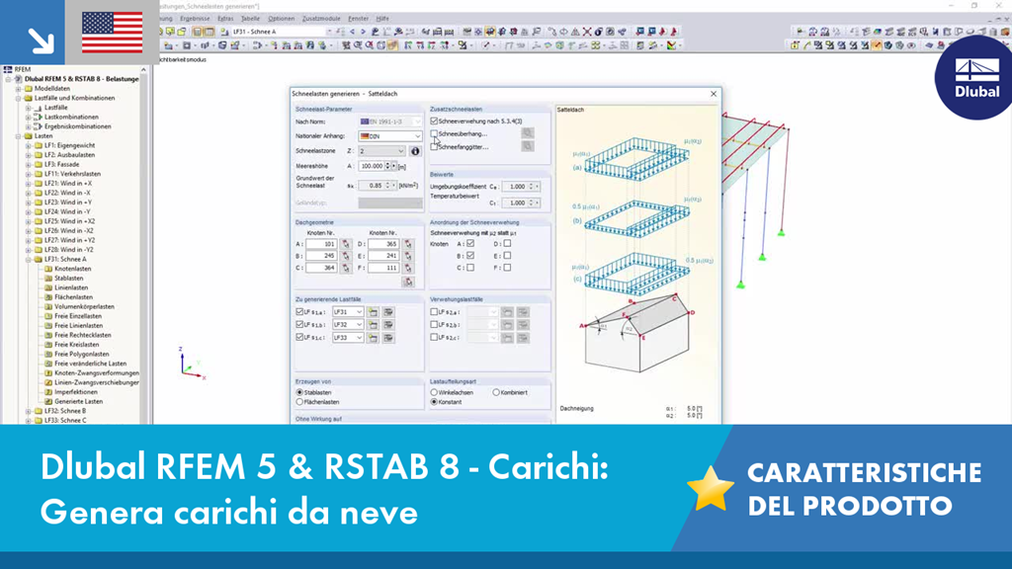Edit load case icon beside LF32
The height and width of the screenshot is (569, 1012).
pyautogui.click(x=388, y=325)
